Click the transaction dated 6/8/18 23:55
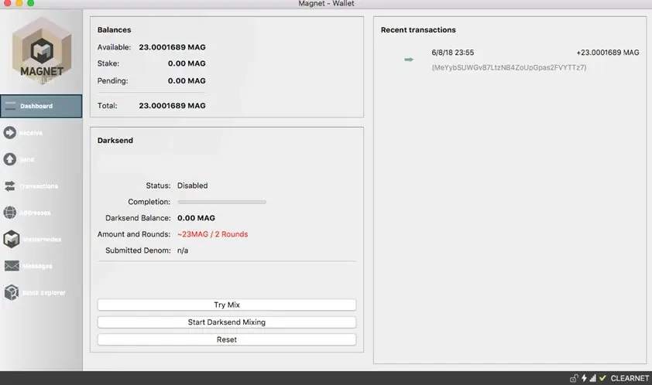This screenshot has height=385, width=652. coord(452,53)
